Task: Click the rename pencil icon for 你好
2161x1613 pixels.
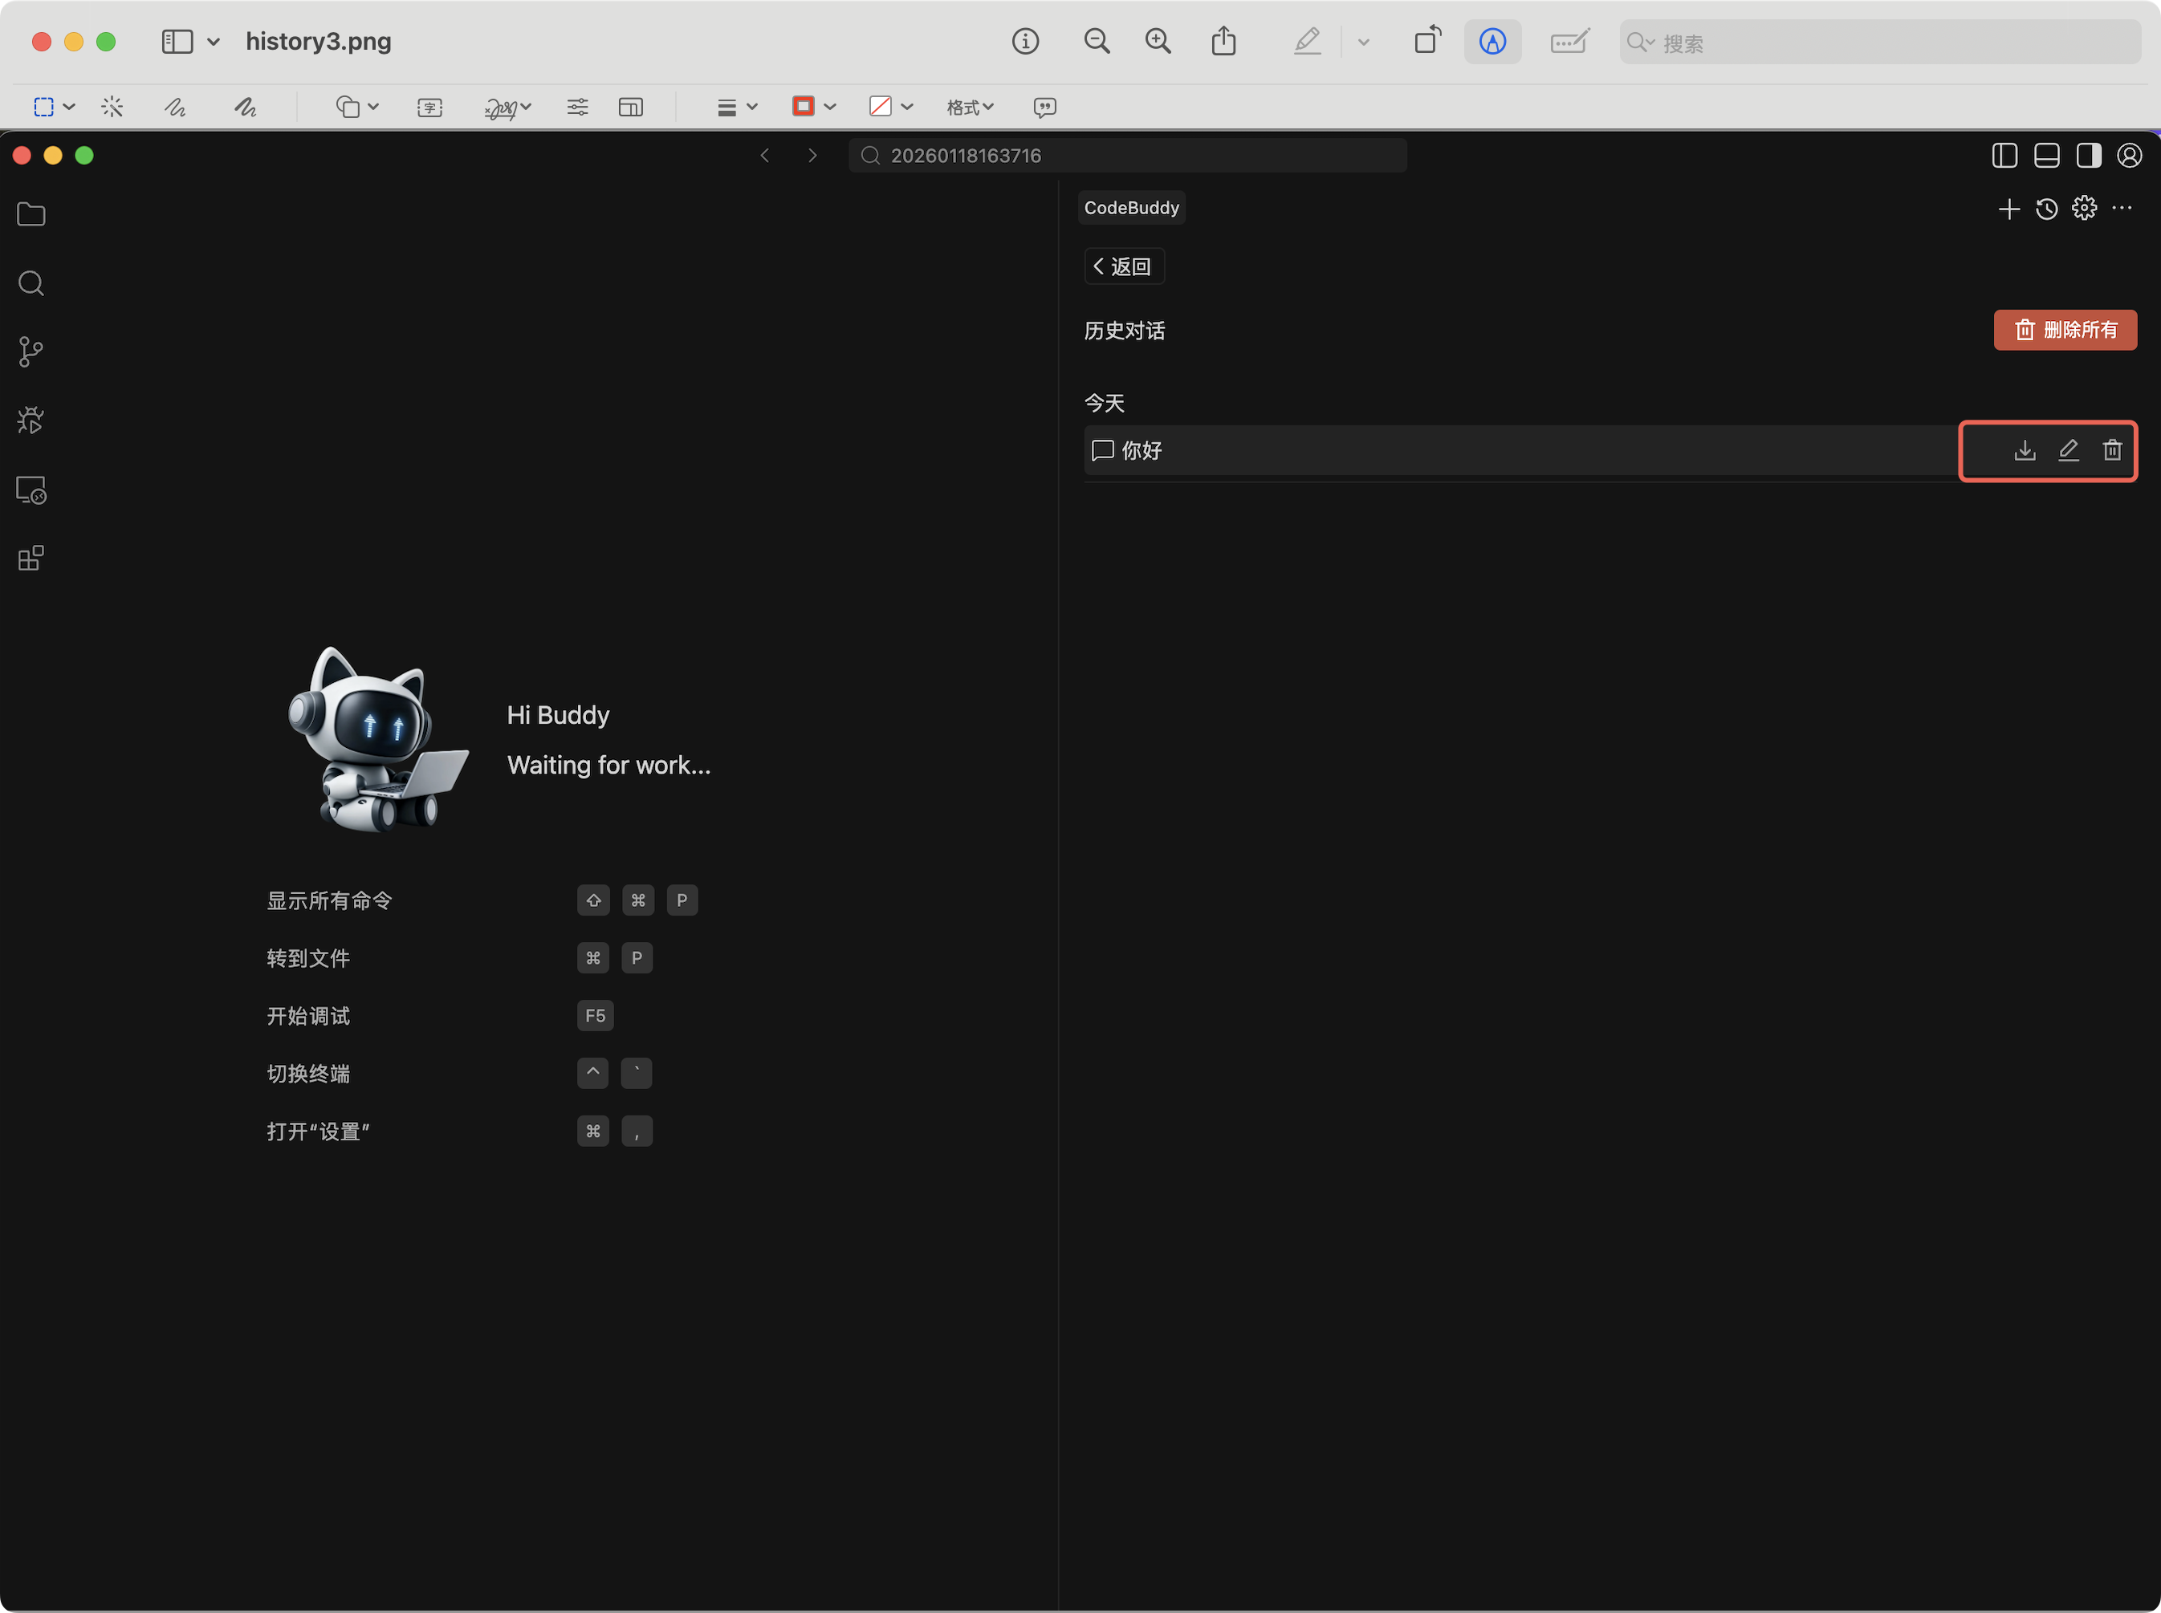Action: [x=2068, y=450]
